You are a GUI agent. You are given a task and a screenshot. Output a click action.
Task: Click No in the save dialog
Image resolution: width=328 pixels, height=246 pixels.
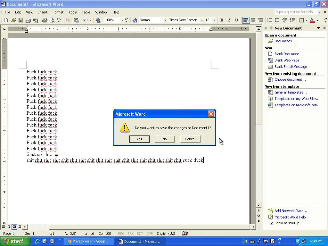(165, 139)
